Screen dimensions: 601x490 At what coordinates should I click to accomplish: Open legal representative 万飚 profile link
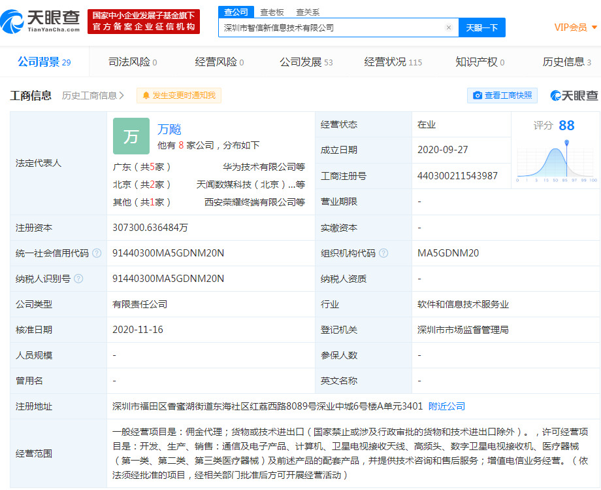(x=169, y=130)
